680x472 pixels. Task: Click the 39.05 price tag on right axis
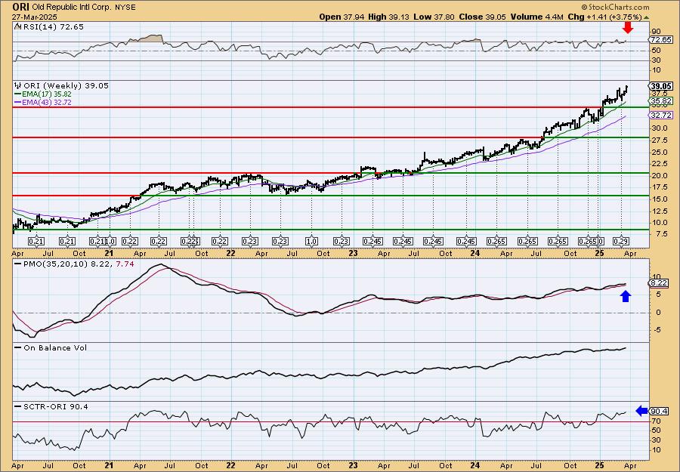click(x=662, y=86)
